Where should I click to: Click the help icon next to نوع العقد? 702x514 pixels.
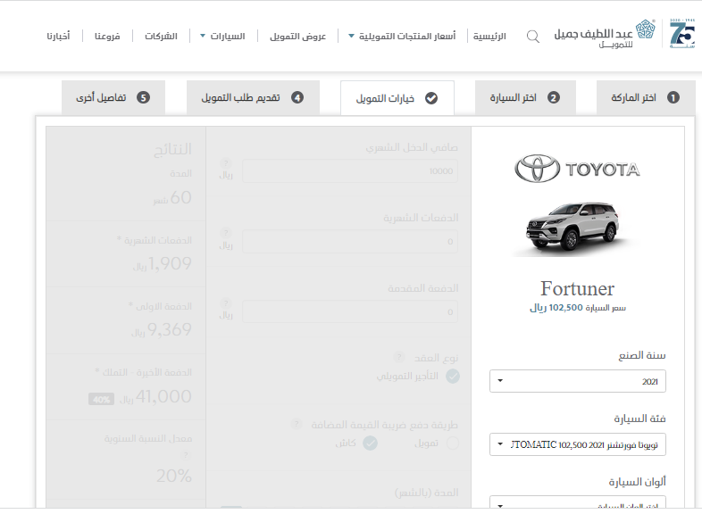398,358
